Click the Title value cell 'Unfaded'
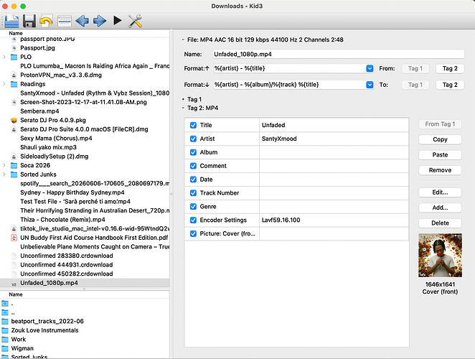Screen dimensions: 475x359 coord(334,125)
